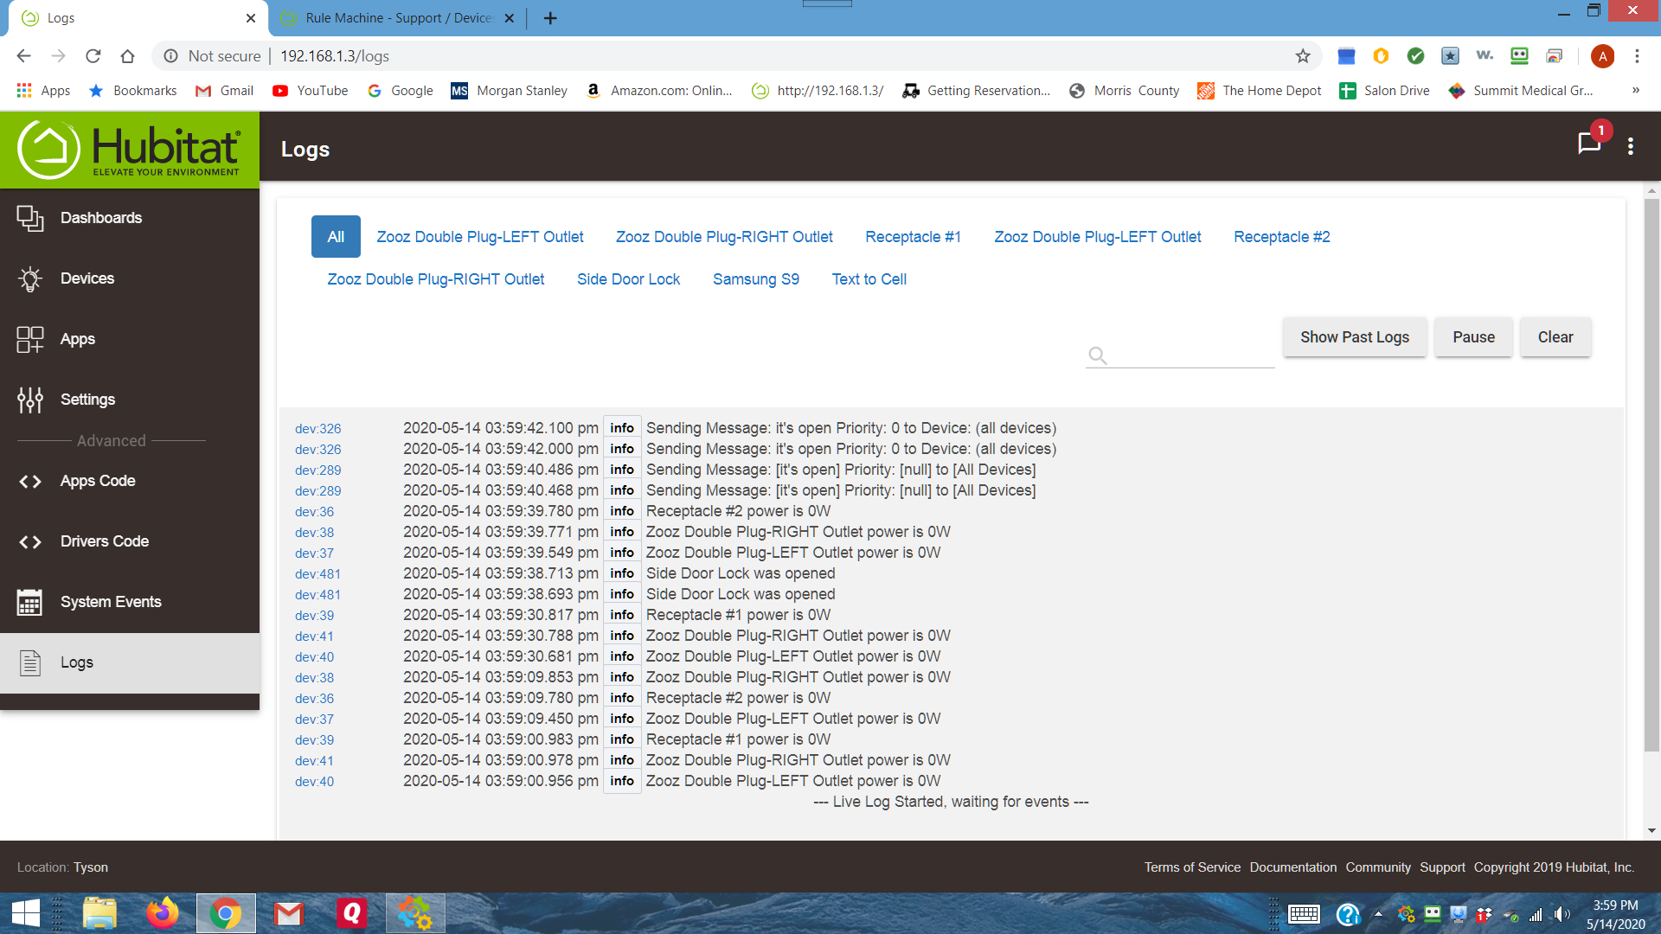Open File Explorer from taskbar
The height and width of the screenshot is (934, 1661).
(x=99, y=913)
